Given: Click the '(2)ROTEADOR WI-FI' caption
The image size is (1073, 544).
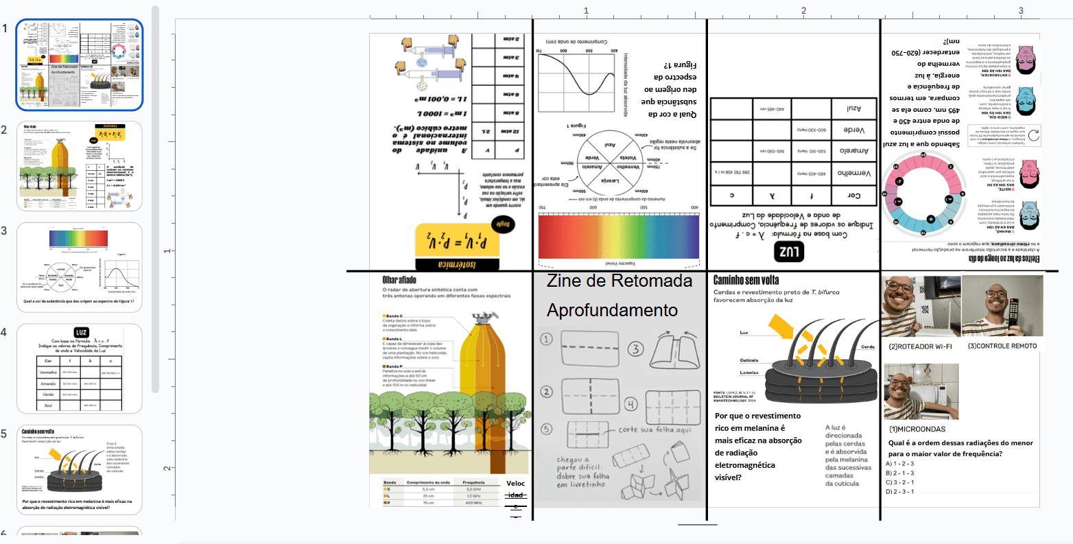Looking at the screenshot, I should pyautogui.click(x=920, y=346).
